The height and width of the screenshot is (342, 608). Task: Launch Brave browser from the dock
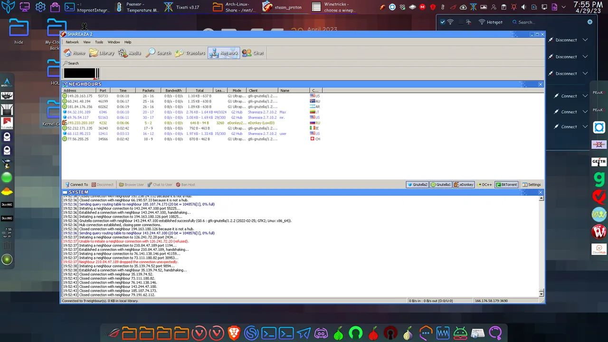(234, 333)
